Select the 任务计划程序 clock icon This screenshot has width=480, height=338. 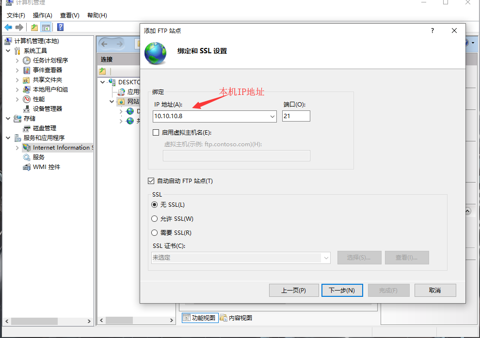click(27, 61)
